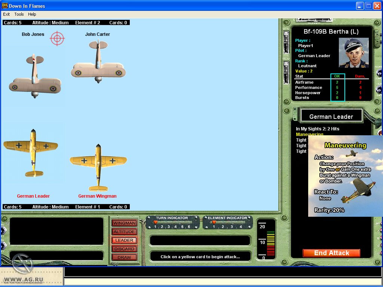This screenshot has width=383, height=287.
Task: Click the Performance stat row label
Action: click(x=309, y=87)
